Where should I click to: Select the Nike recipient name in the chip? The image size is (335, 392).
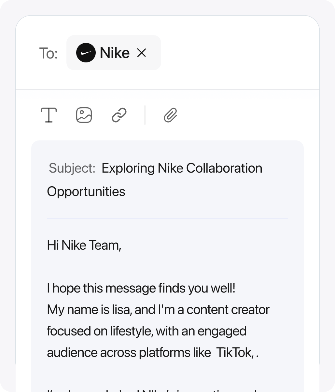115,53
